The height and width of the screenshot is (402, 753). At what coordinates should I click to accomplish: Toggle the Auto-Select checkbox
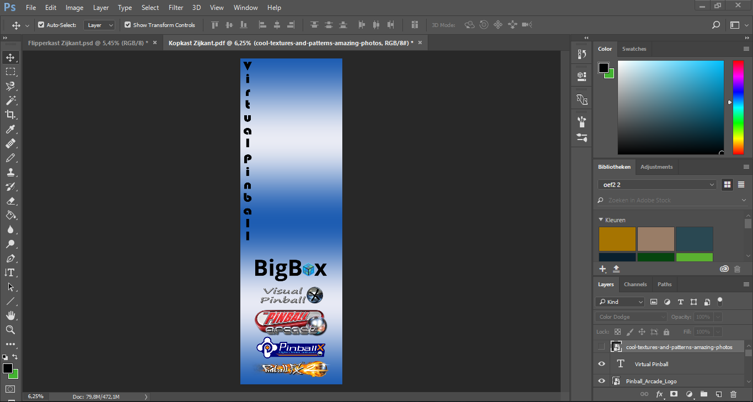(41, 25)
